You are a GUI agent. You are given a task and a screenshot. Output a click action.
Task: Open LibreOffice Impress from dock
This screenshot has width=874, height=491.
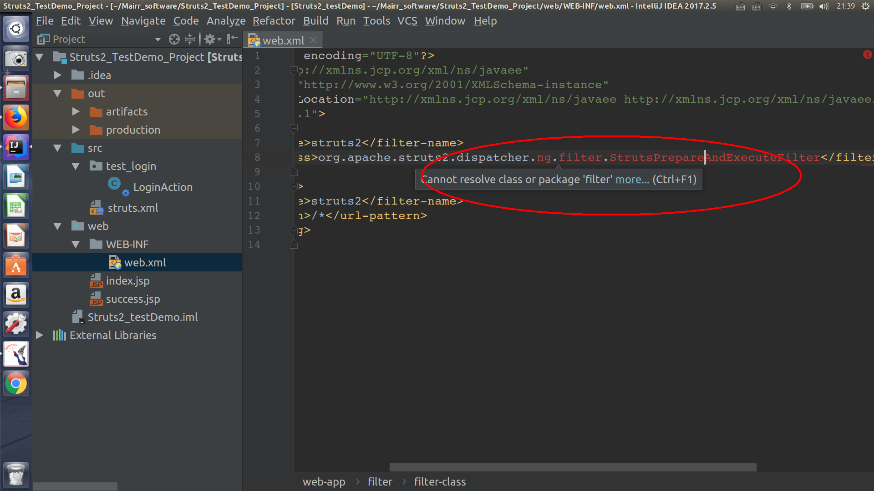point(16,236)
